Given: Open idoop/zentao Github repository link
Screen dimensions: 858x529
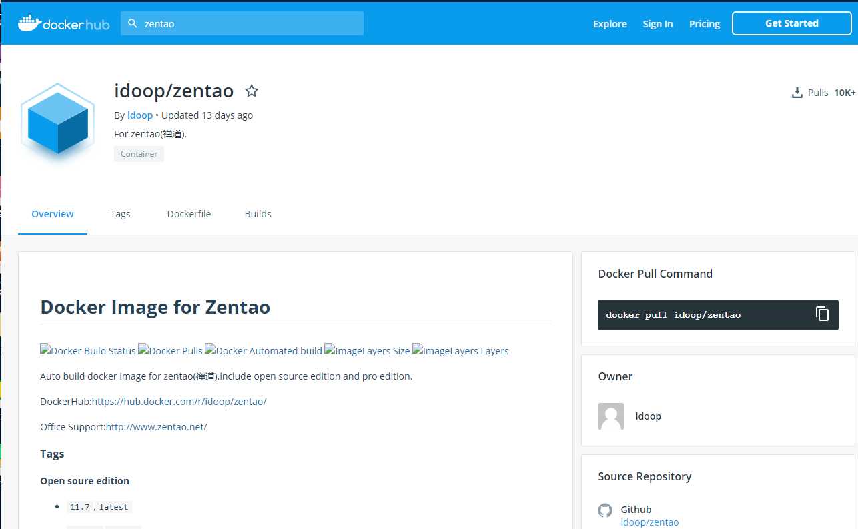Looking at the screenshot, I should click(649, 522).
